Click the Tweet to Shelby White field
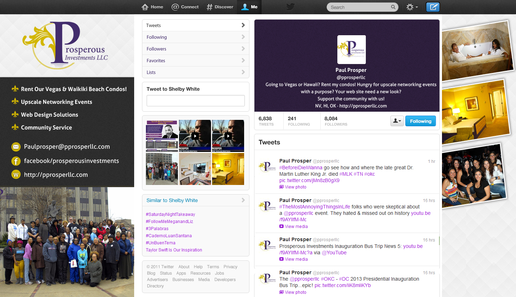This screenshot has width=516, height=297. pos(195,101)
